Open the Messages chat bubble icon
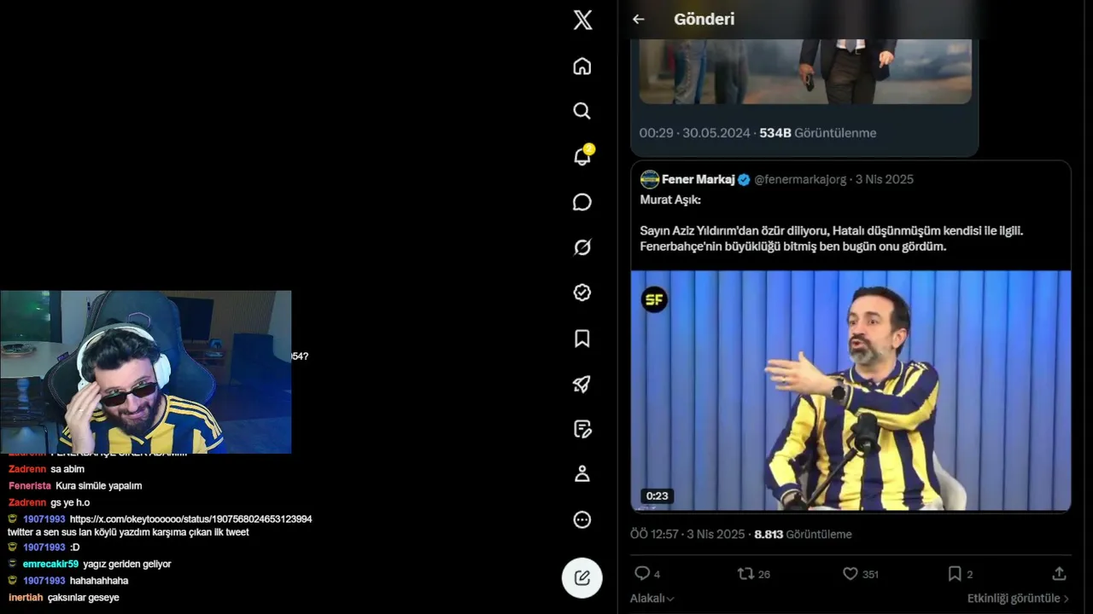This screenshot has height=614, width=1093. (x=582, y=202)
